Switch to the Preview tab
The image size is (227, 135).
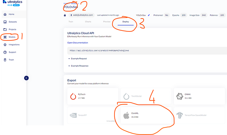[x=107, y=22]
